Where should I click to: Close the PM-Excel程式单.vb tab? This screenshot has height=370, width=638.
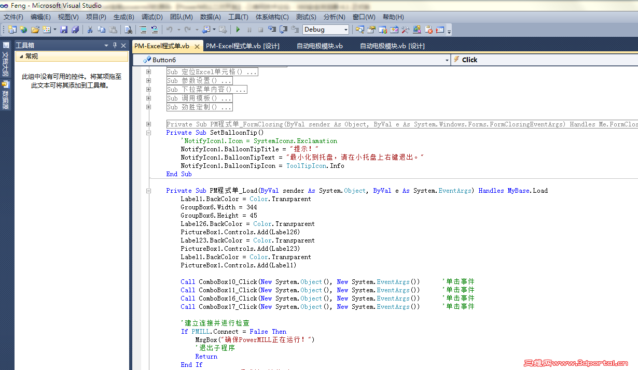(197, 46)
